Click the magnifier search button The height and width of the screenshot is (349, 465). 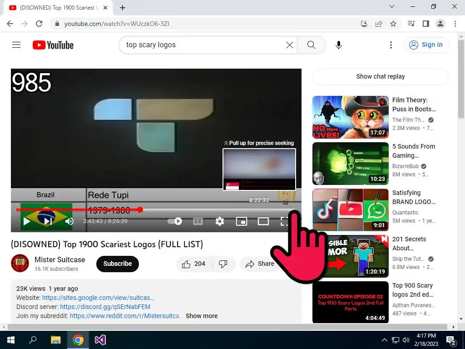coord(311,45)
